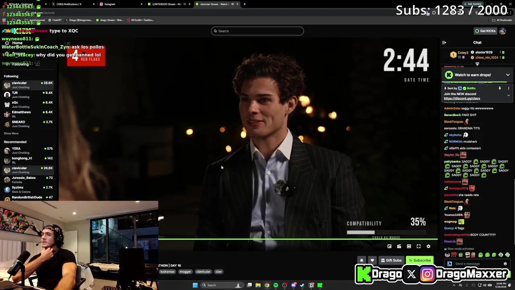Switch to the LOWTIERGOD Stream tab
Viewport: 515px width, 290px height.
168,4
